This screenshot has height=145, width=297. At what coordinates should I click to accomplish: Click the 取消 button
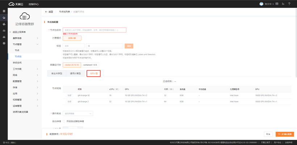268,134
